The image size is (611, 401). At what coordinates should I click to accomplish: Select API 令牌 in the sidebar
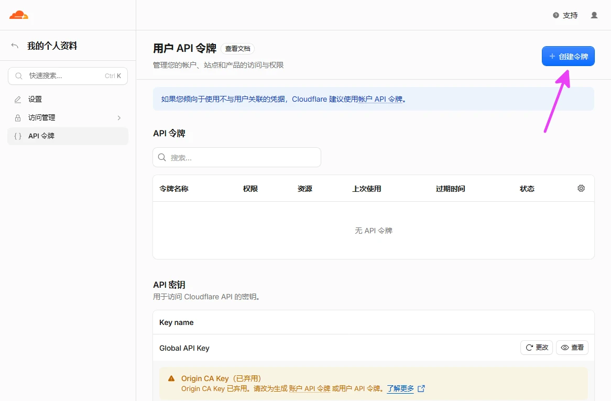pyautogui.click(x=68, y=136)
